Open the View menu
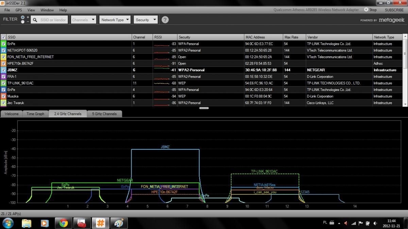This screenshot has height=229, width=408. pos(31,10)
